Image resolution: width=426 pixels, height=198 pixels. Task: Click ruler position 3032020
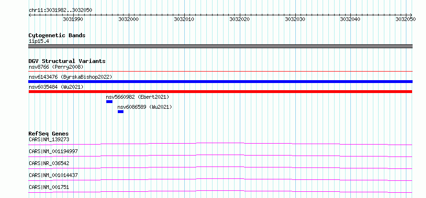pyautogui.click(x=240, y=19)
